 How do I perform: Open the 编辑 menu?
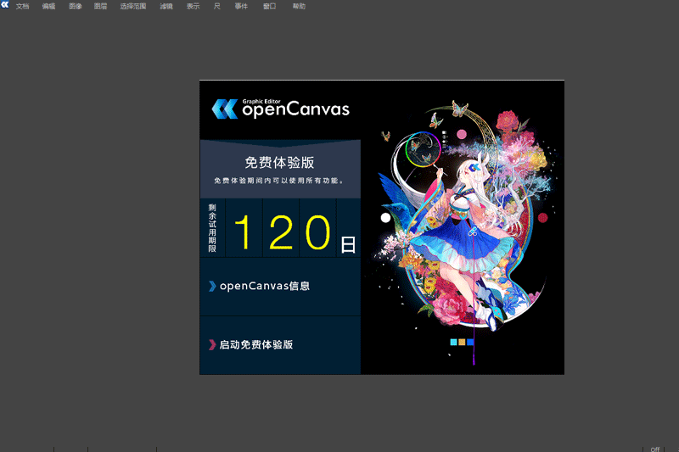48,7
